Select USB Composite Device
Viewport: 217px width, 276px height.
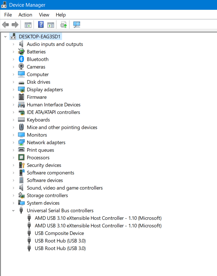tap(59, 233)
